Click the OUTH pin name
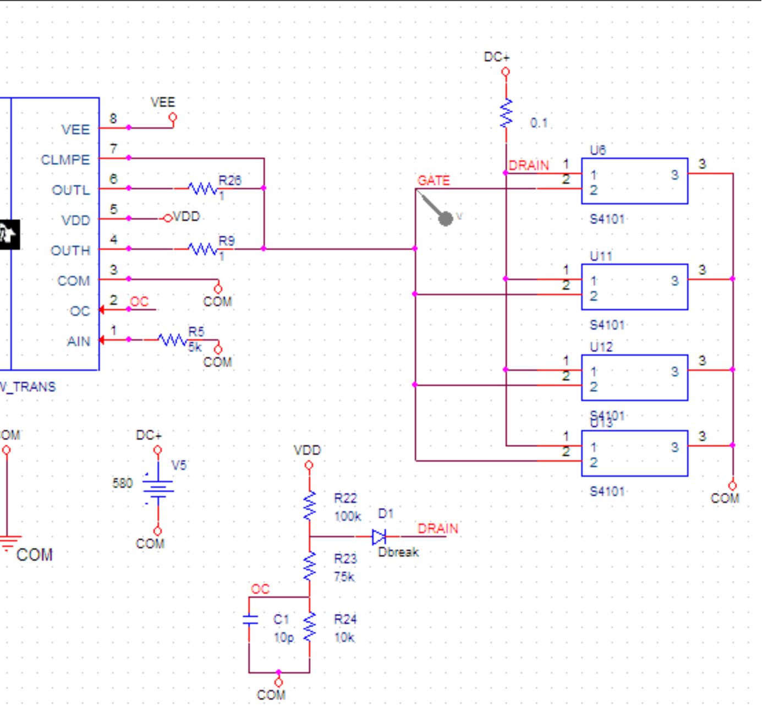Image resolution: width=779 pixels, height=712 pixels. click(70, 251)
